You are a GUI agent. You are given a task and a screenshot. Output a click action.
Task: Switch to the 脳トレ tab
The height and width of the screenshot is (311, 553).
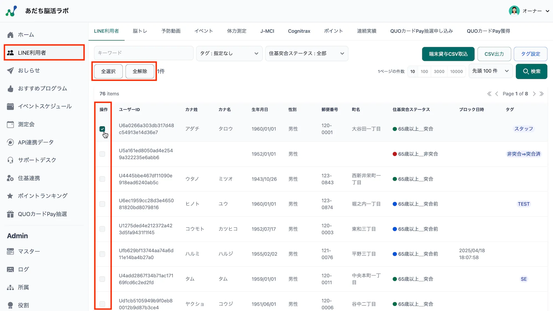pos(140,31)
